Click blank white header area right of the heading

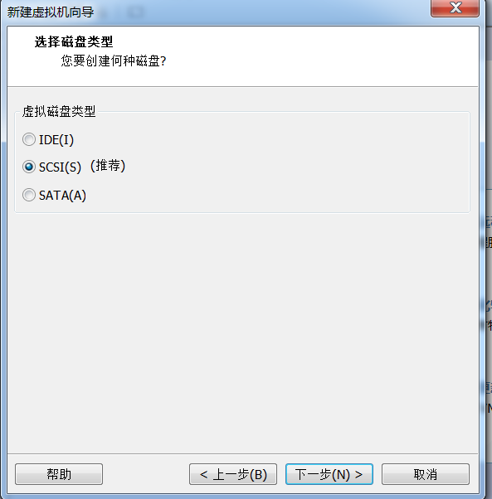[319, 54]
